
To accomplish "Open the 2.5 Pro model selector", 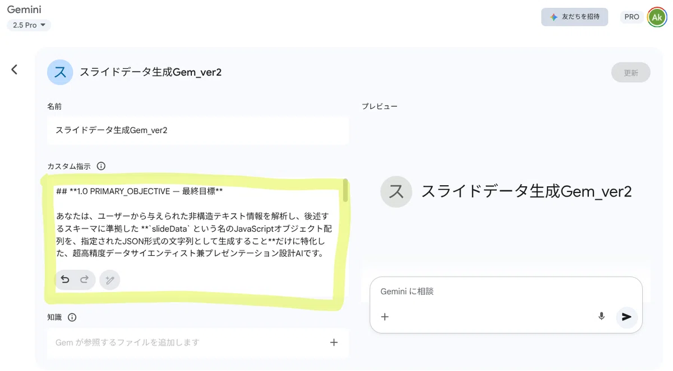I will pos(29,25).
